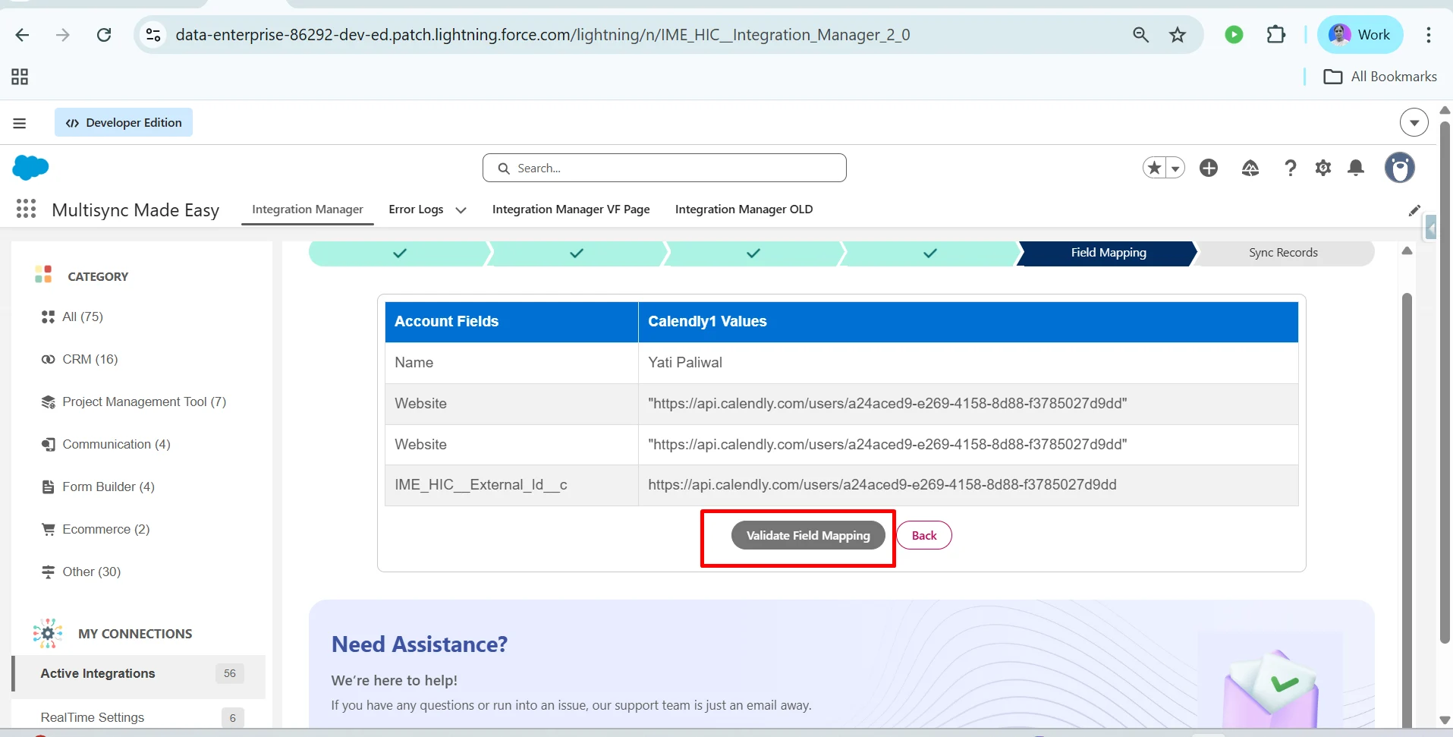Image resolution: width=1453 pixels, height=737 pixels.
Task: Click the address bar URL
Action: [x=543, y=35]
